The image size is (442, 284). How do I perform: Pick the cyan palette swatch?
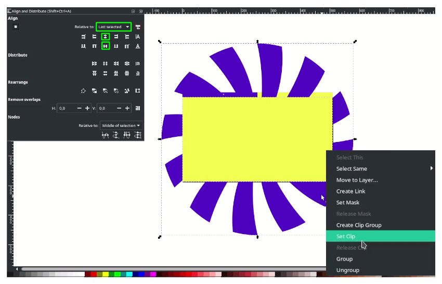[x=129, y=274]
